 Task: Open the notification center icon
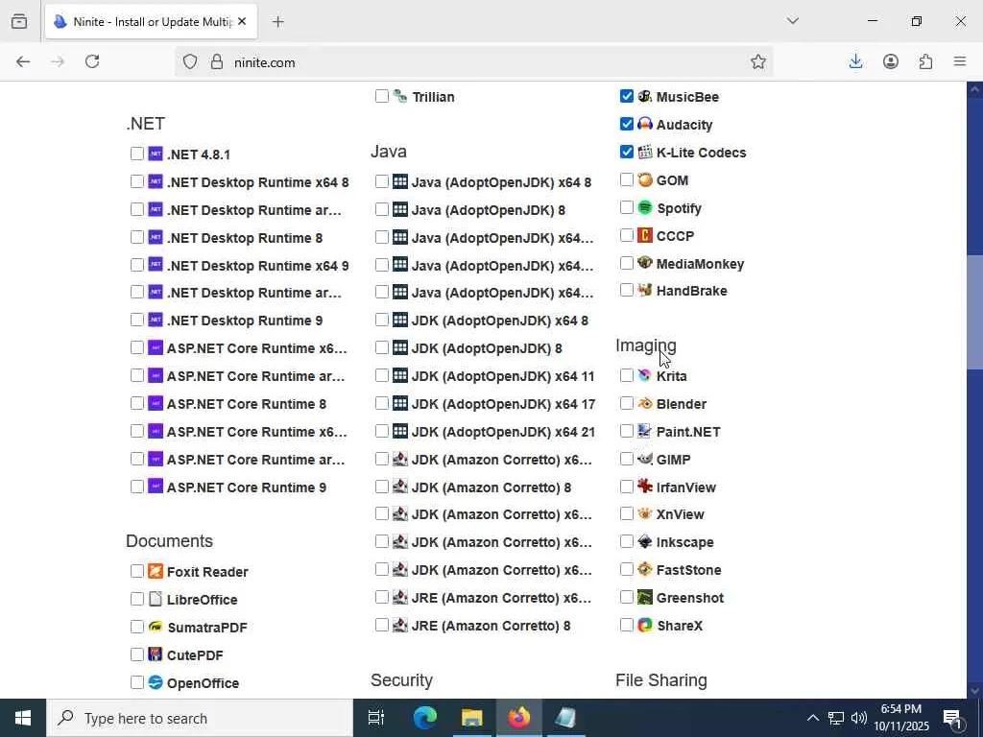952,718
